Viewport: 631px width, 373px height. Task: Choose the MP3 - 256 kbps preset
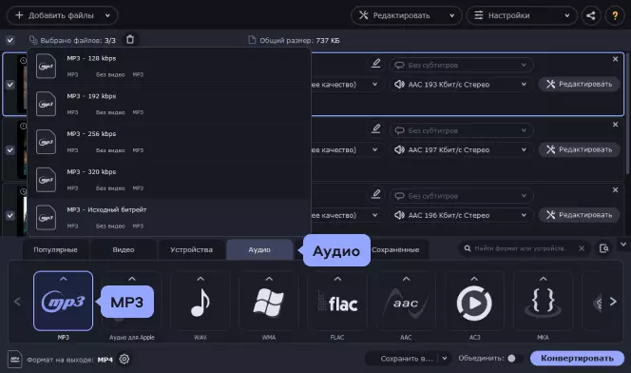coord(169,142)
